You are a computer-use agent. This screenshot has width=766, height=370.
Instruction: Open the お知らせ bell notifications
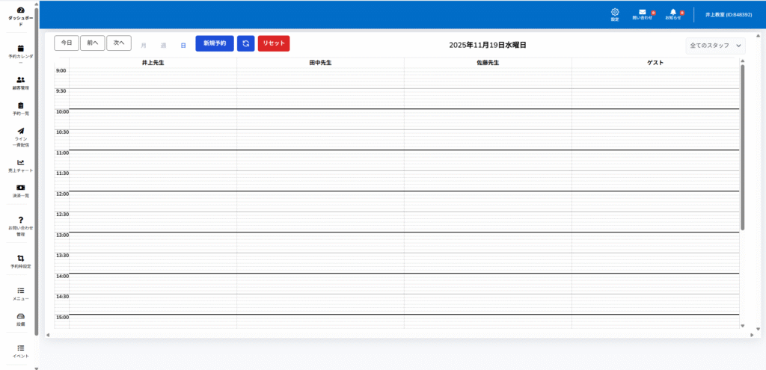(673, 13)
